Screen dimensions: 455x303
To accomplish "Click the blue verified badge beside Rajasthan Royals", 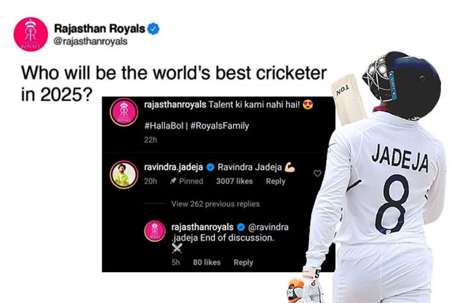I will point(154,28).
